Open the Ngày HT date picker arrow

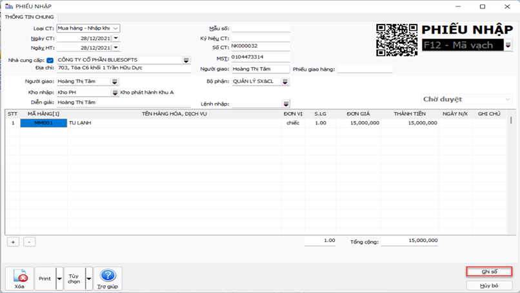coord(115,48)
